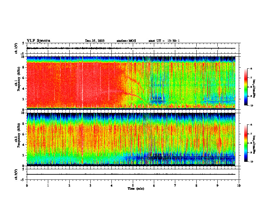Click the "-6" label on ch.1 colorbar
Screen dimensions: 269x208
[x=251, y=68]
